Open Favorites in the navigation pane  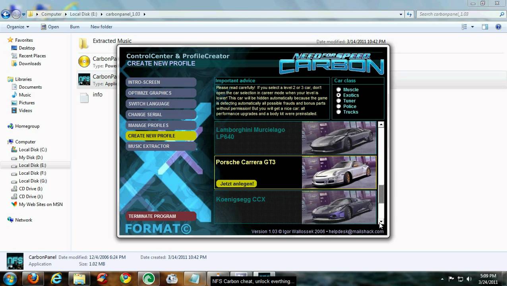click(x=24, y=40)
